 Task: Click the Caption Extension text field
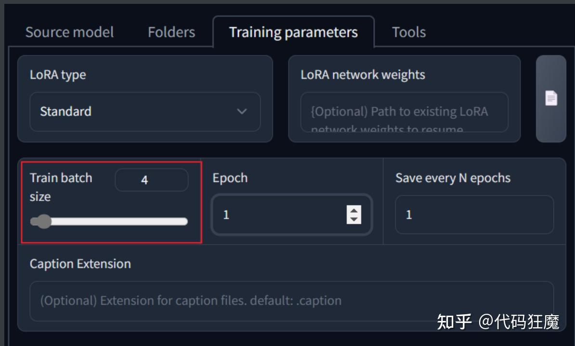point(291,301)
